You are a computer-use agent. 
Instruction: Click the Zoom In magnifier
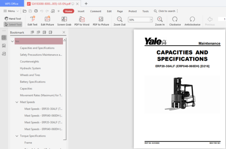(x=160, y=21)
